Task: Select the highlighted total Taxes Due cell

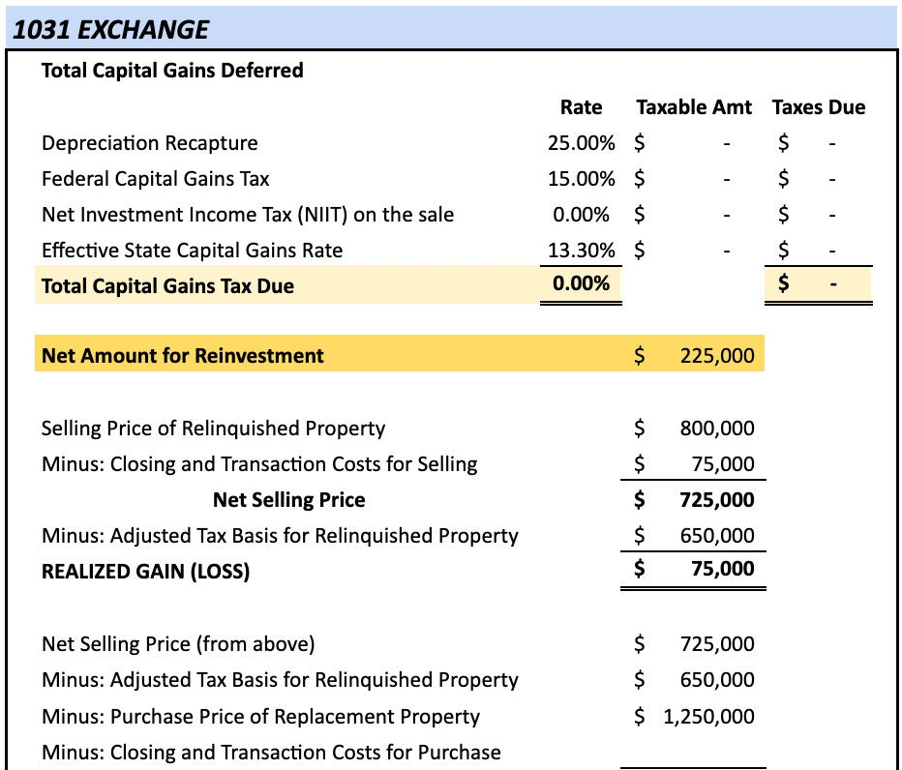Action: click(818, 285)
